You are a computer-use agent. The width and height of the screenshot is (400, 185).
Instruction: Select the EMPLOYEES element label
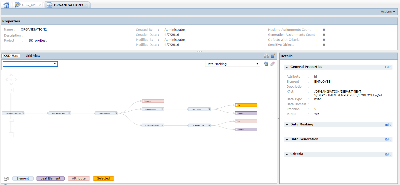(x=151, y=109)
